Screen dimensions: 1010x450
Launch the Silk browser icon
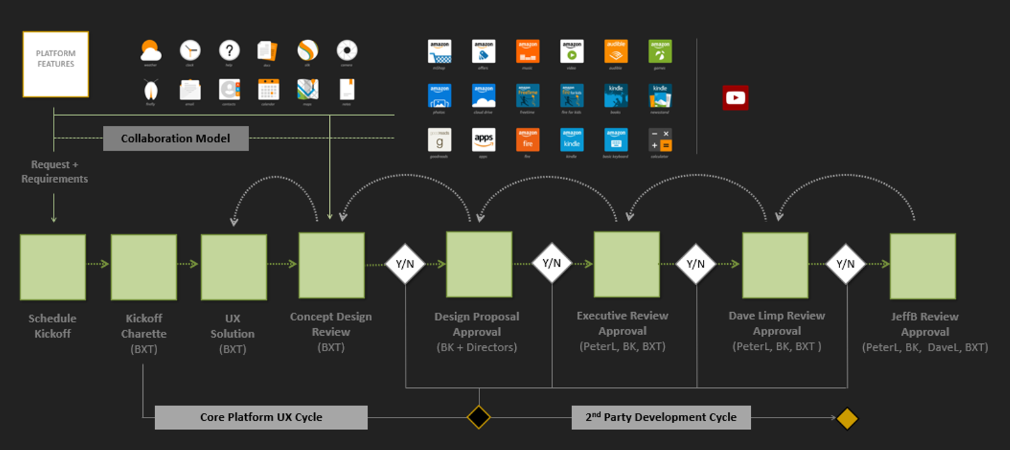308,50
